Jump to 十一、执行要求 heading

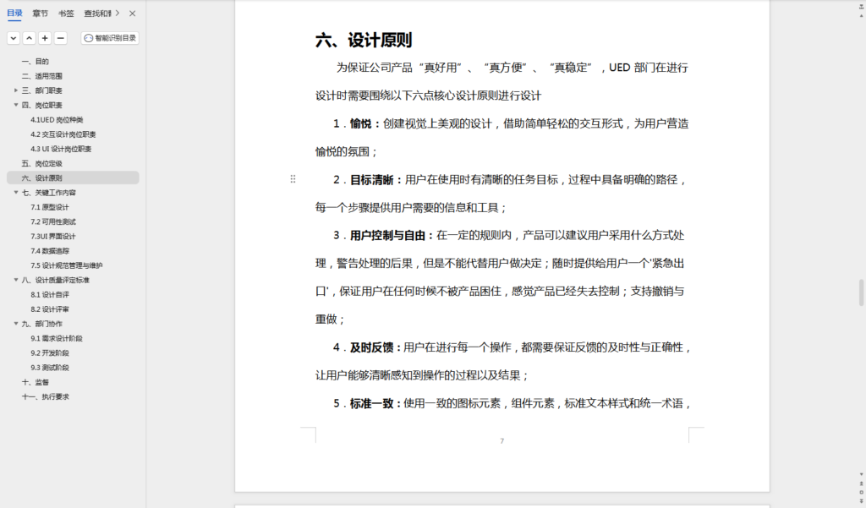pyautogui.click(x=46, y=397)
